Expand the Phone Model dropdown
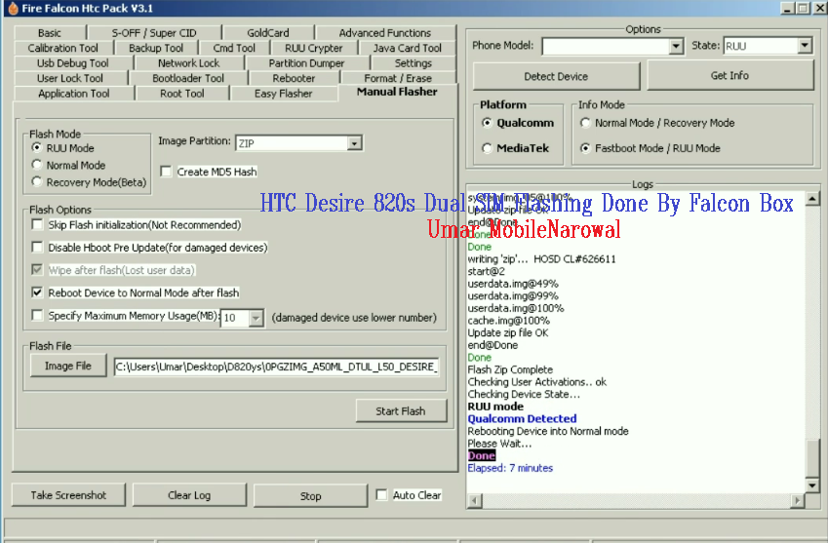This screenshot has width=828, height=543. (x=676, y=47)
